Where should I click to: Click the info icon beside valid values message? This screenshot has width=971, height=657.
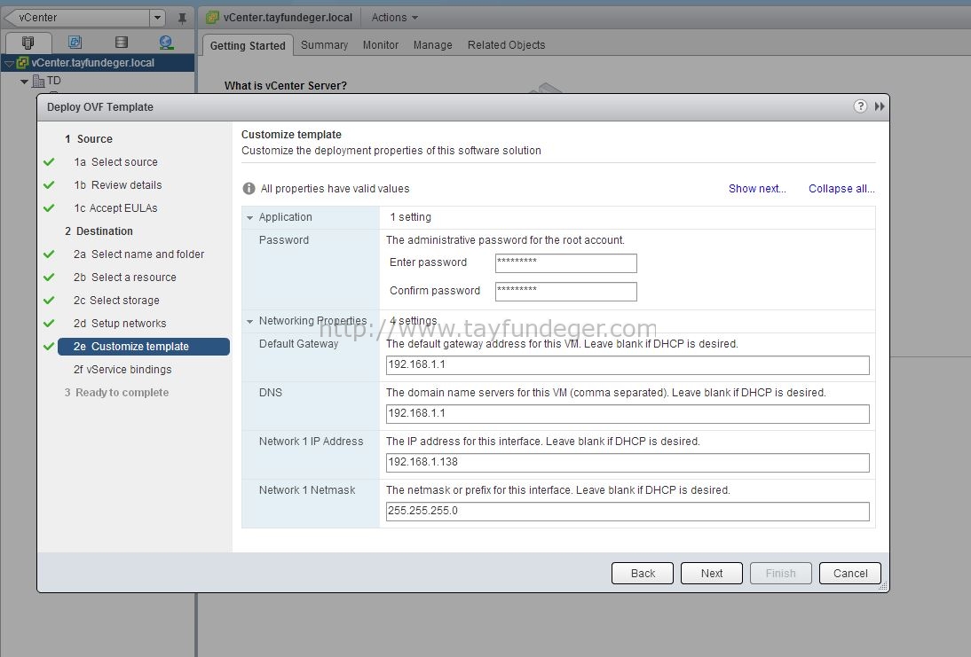(249, 189)
